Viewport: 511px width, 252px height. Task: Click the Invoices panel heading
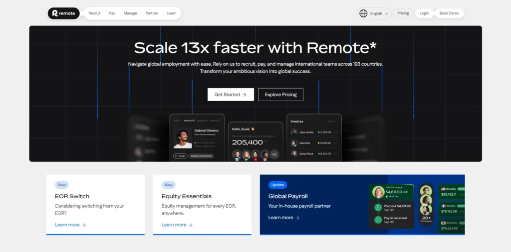pos(297,122)
